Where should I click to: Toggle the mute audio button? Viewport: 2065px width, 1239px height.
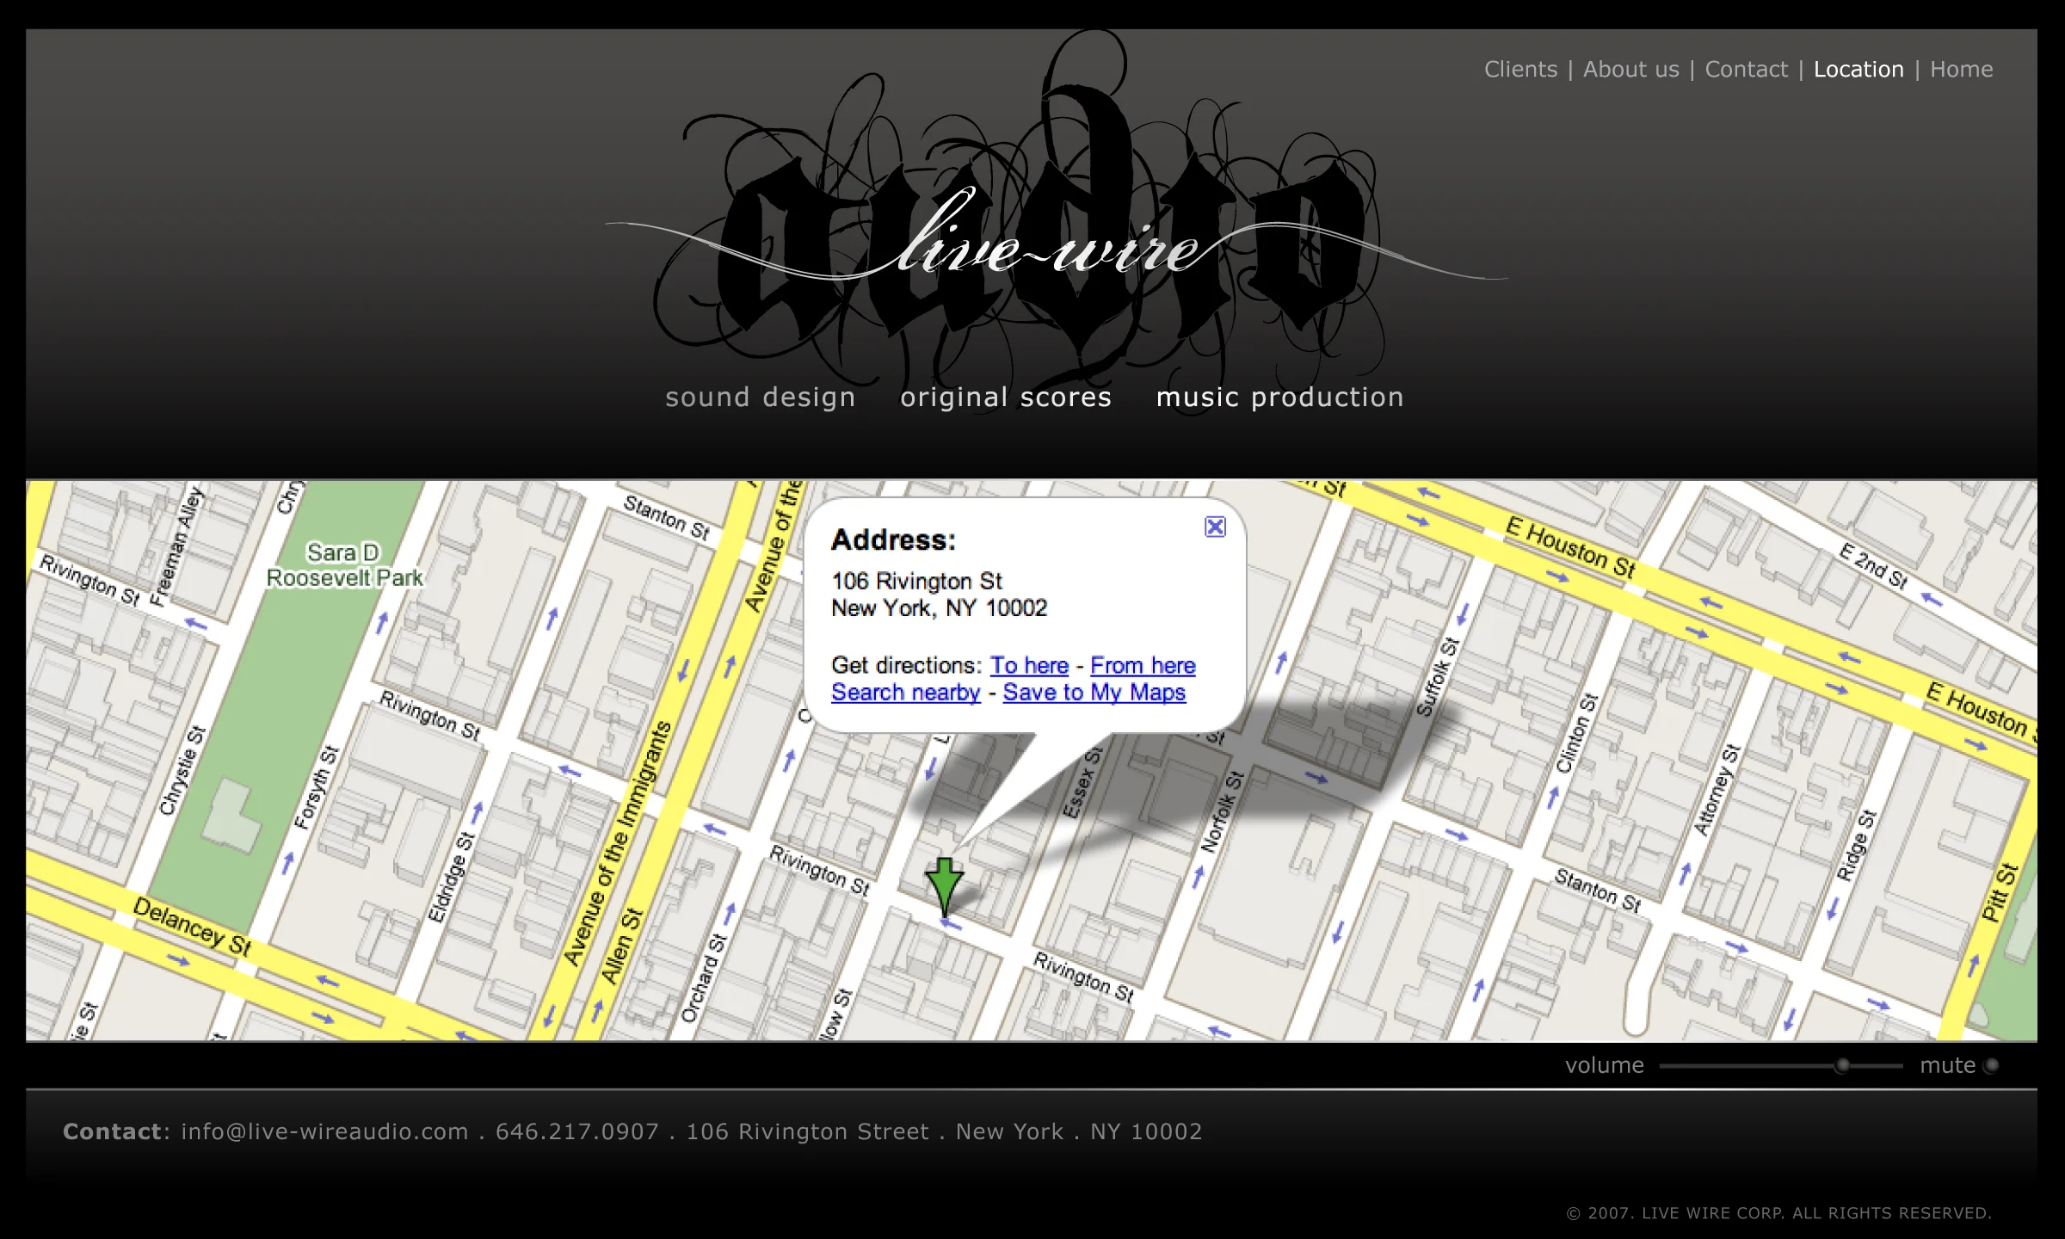1990,1066
